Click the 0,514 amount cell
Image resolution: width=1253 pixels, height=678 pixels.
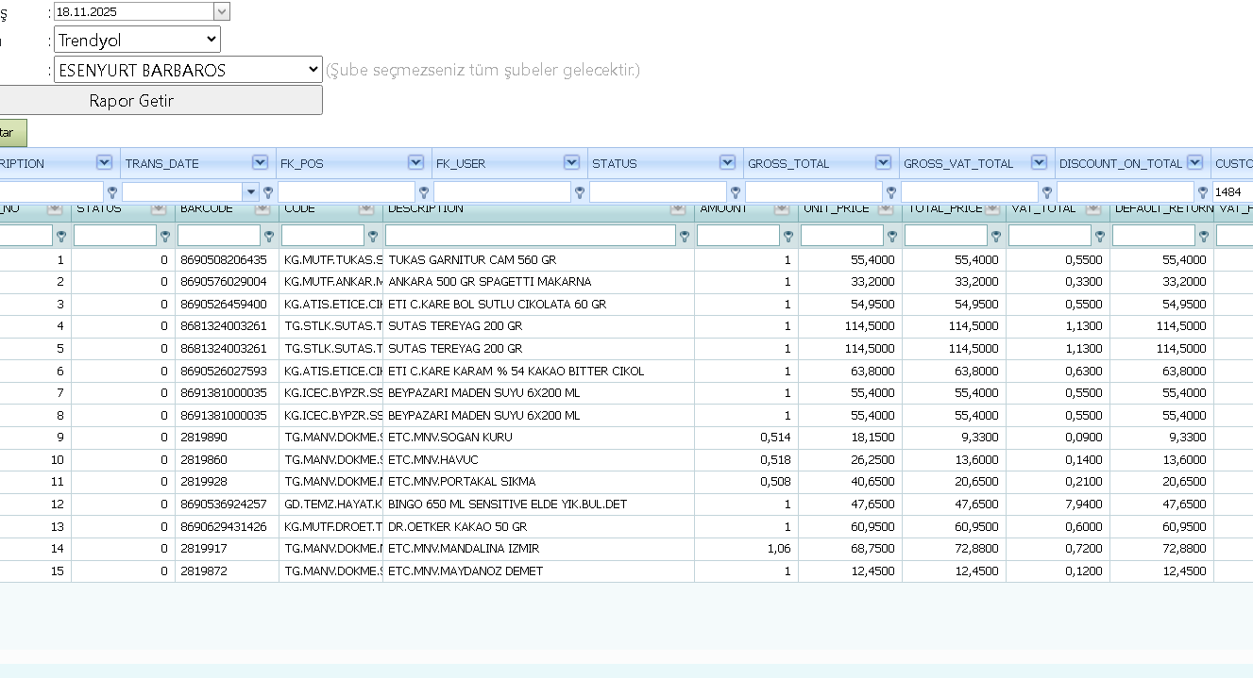(746, 438)
